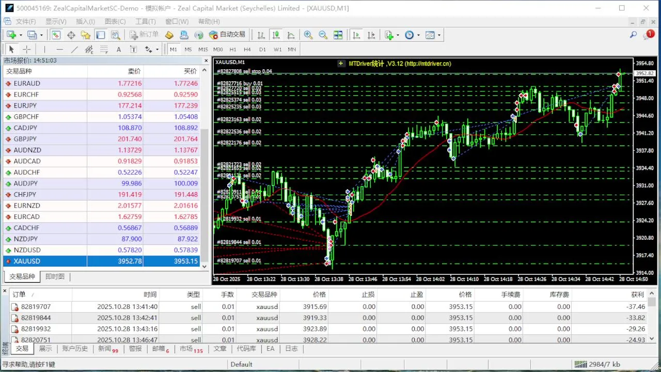The height and width of the screenshot is (372, 661).
Task: Open the 插入(I) menu
Action: pyautogui.click(x=85, y=21)
